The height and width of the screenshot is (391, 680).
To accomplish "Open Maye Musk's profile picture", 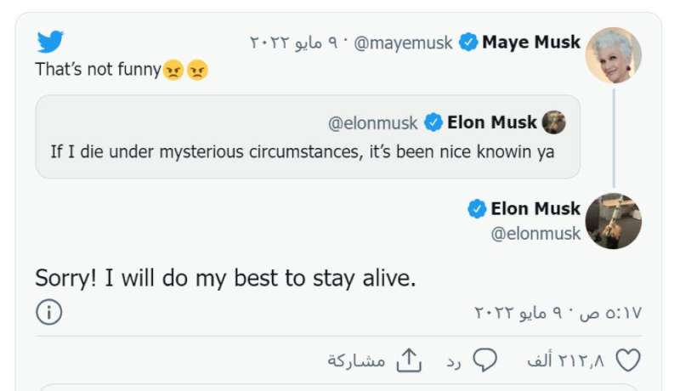I will 613,55.
